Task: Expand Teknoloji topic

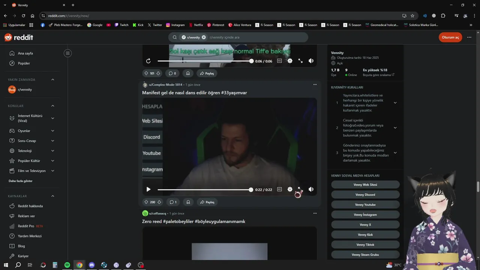Action: [x=52, y=151]
